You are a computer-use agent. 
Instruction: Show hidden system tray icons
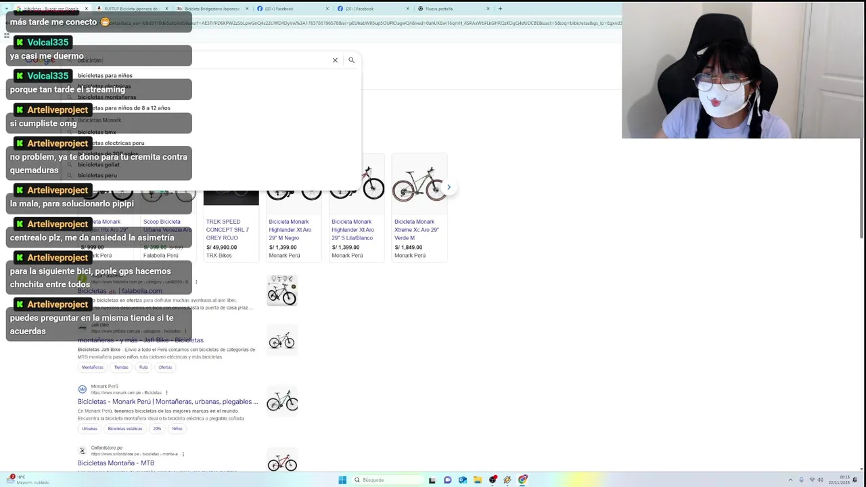[790, 480]
